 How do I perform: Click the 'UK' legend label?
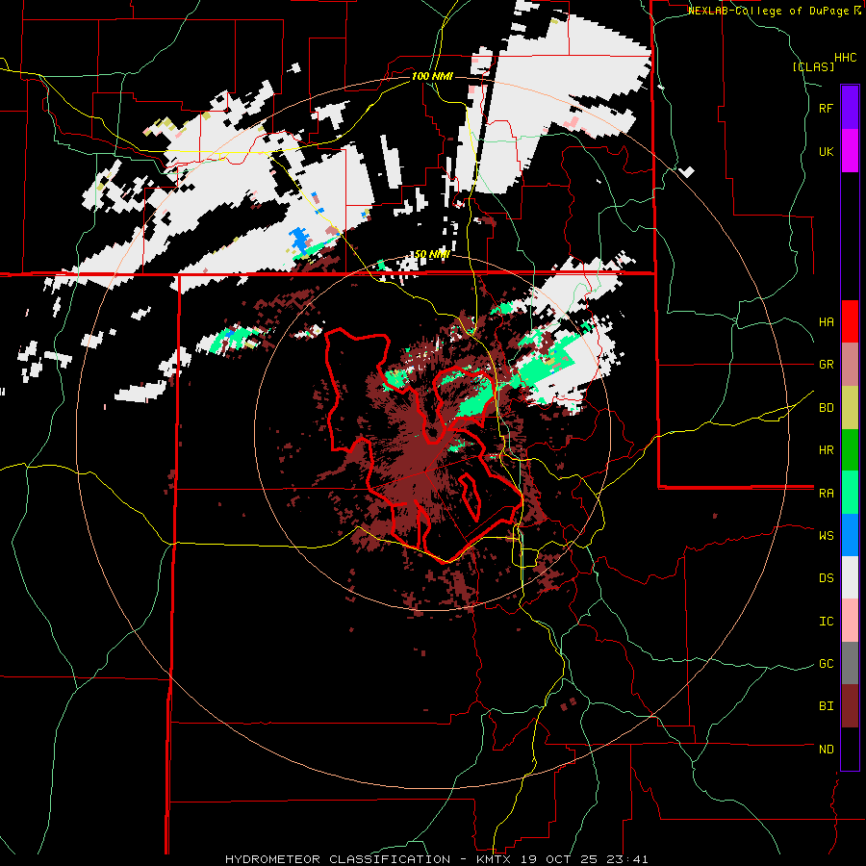pyautogui.click(x=826, y=151)
